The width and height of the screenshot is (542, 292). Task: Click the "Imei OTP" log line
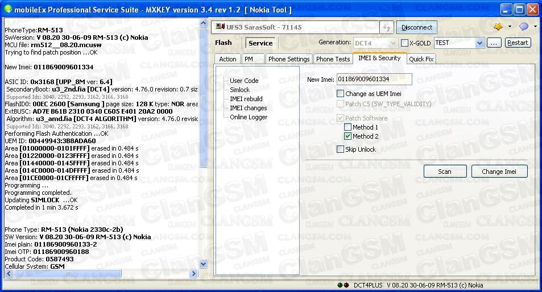click(x=47, y=252)
